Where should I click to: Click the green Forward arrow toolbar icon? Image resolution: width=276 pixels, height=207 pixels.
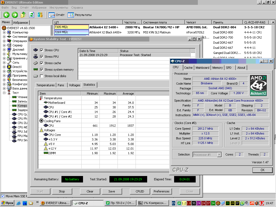[x=15, y=15]
